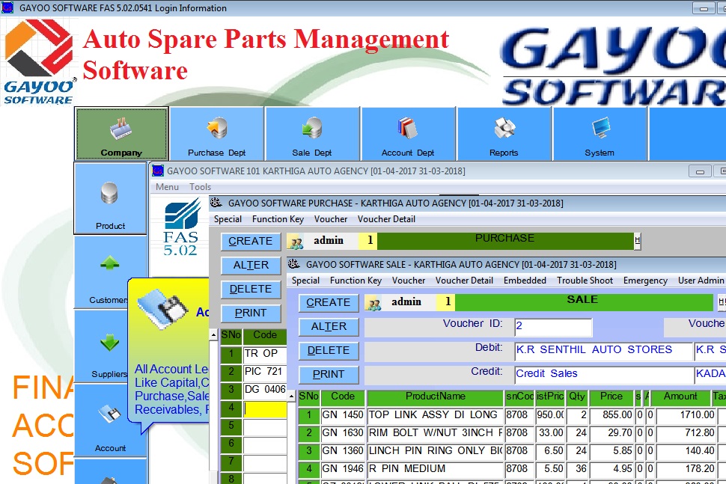
Task: Open the Sale Dept module
Action: [x=312, y=134]
